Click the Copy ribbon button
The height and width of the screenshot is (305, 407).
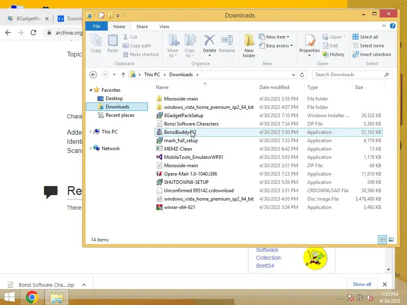pyautogui.click(x=96, y=44)
